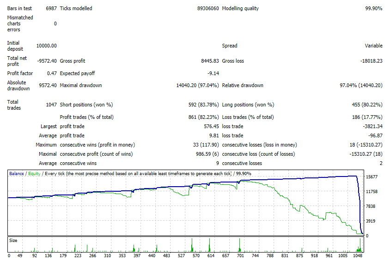Click the Ticks modelled label
The width and height of the screenshot is (390, 259).
point(76,8)
